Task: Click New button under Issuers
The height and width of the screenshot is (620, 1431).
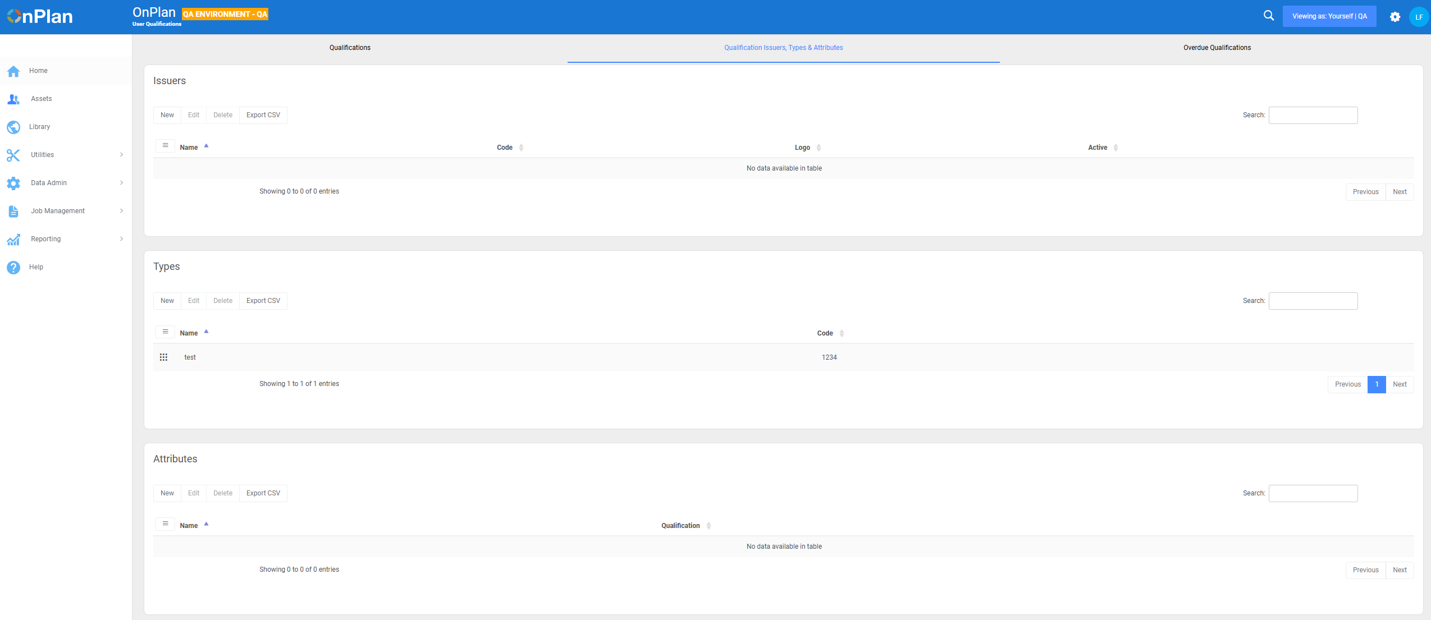Action: pyautogui.click(x=167, y=115)
